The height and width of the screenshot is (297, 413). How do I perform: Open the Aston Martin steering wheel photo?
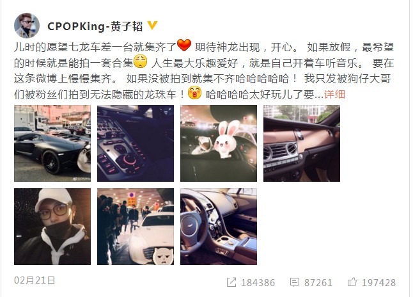219,227
